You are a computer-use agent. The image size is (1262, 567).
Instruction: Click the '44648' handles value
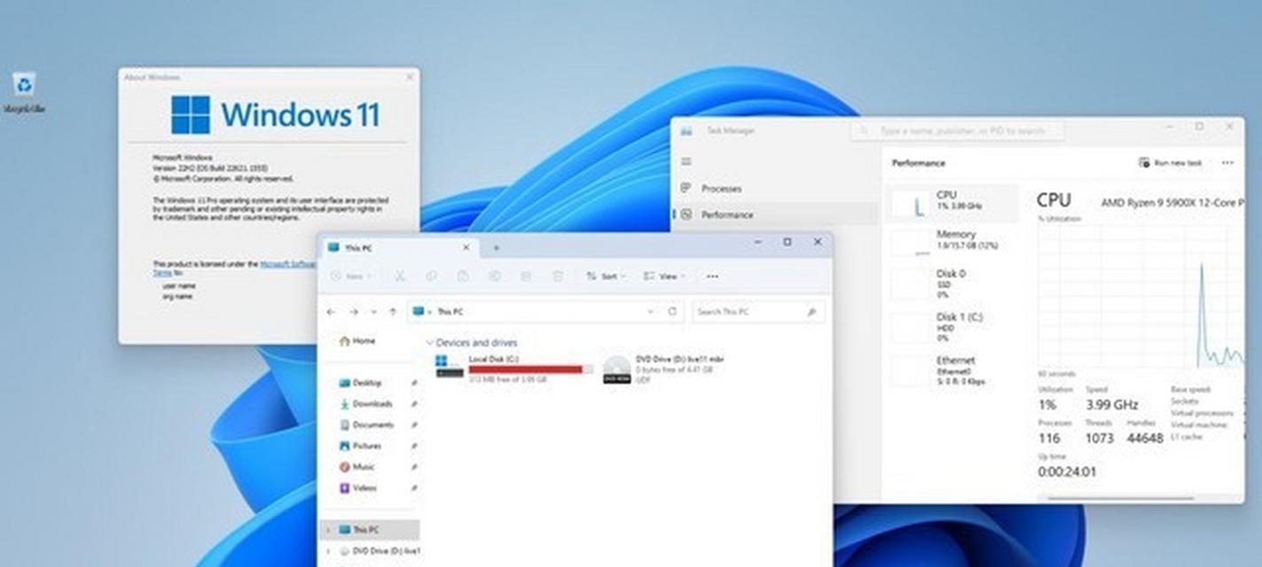click(1145, 439)
